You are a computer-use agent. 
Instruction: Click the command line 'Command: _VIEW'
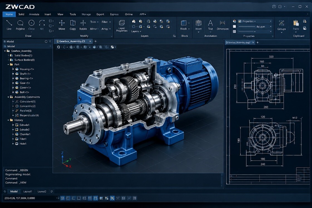[16, 183]
